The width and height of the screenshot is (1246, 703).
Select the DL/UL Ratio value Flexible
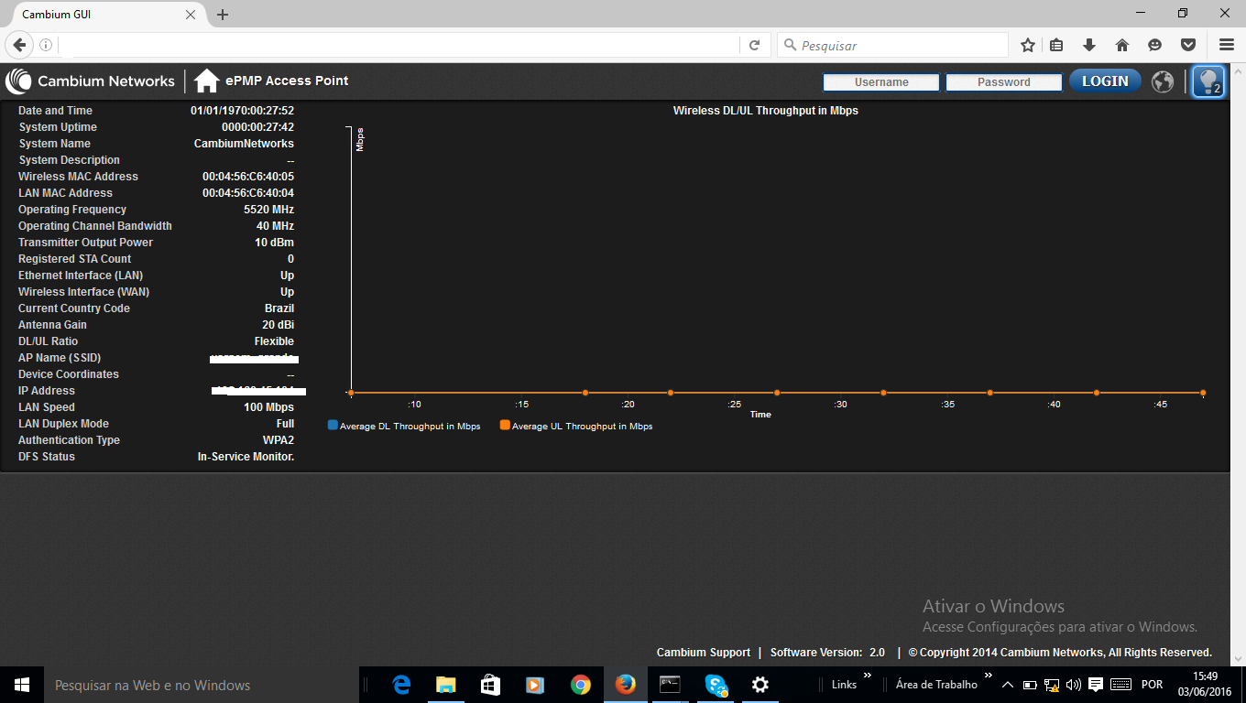(x=274, y=341)
